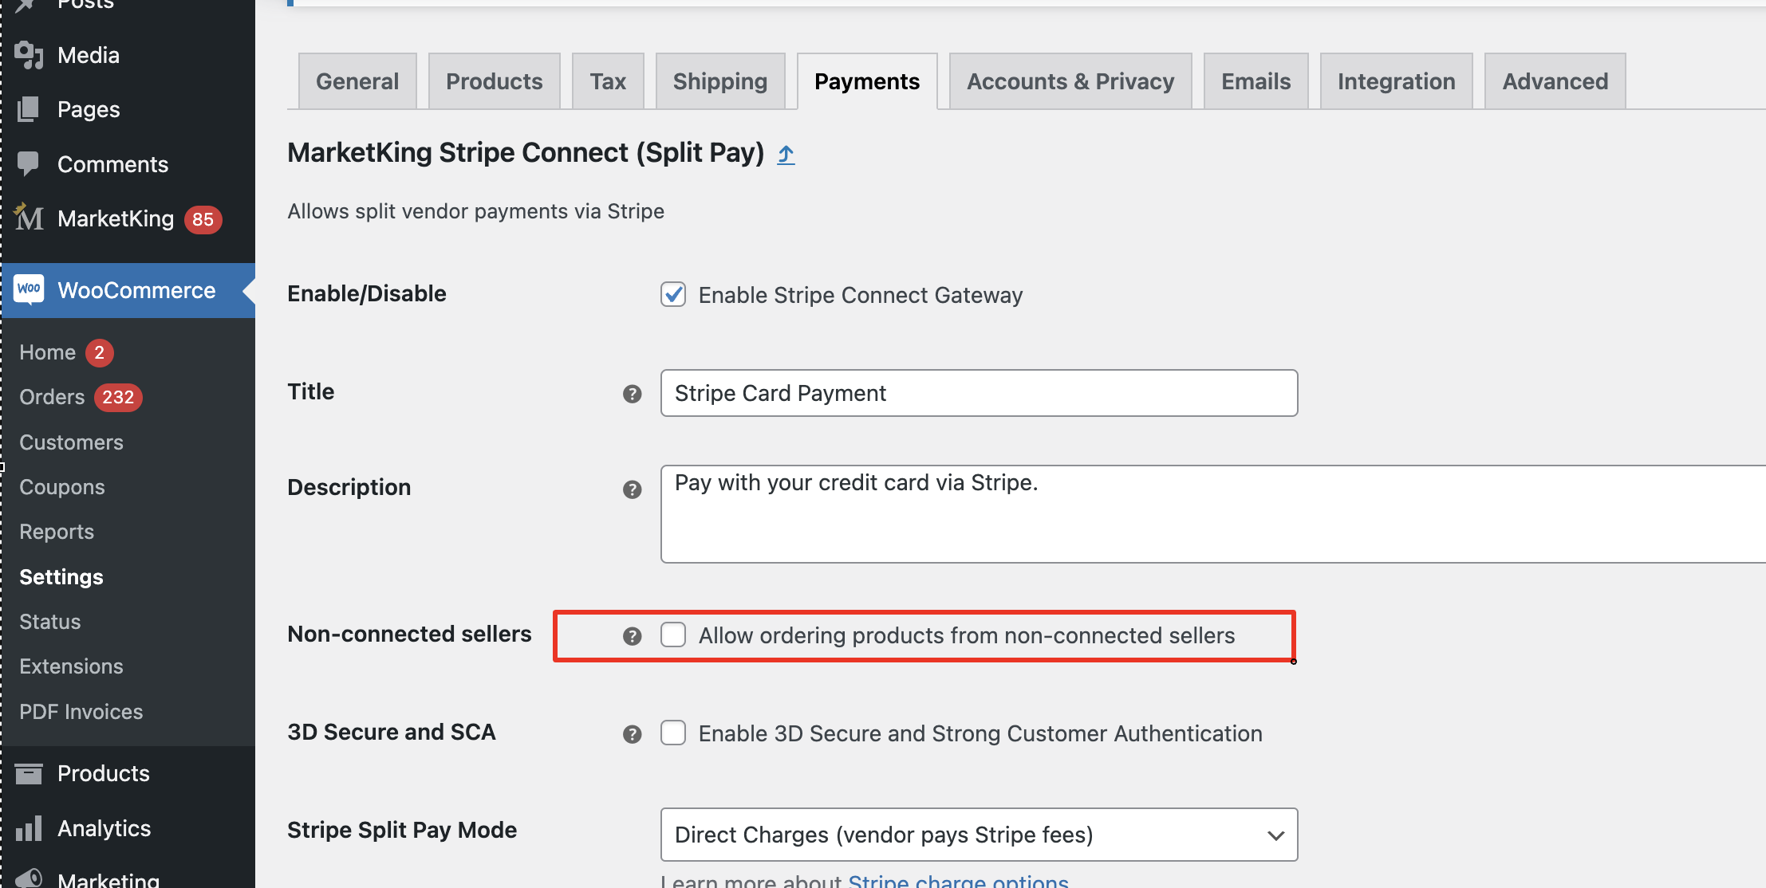The image size is (1766, 888).
Task: Open Customers in the WooCommerce submenu
Action: pos(71,442)
